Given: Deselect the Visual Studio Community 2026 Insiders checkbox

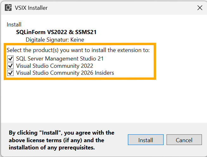Looking at the screenshot, I should [10, 73].
